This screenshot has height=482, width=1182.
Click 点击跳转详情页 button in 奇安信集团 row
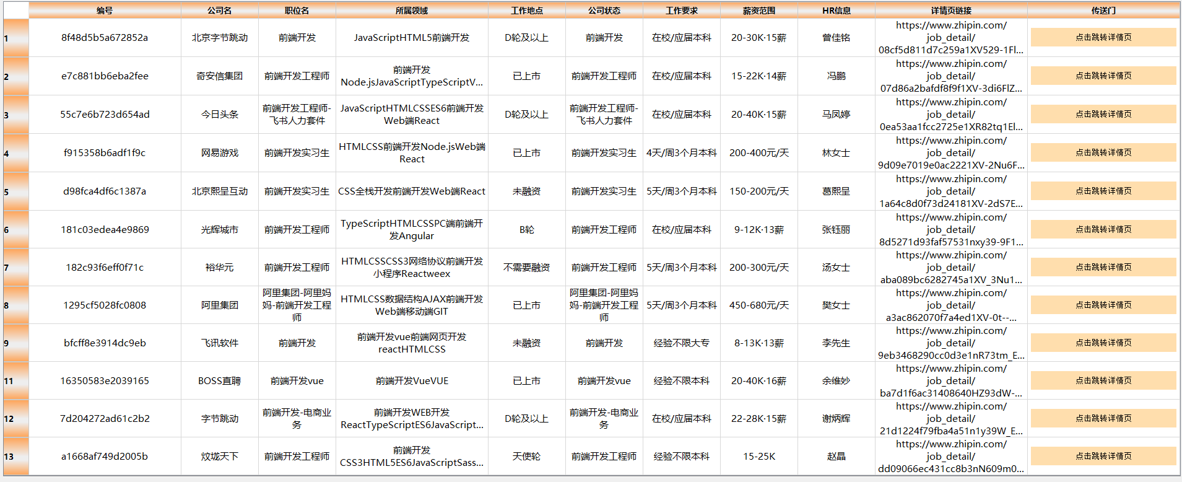[x=1103, y=76]
